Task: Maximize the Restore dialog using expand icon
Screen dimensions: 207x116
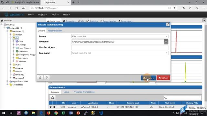Action: [168, 24]
